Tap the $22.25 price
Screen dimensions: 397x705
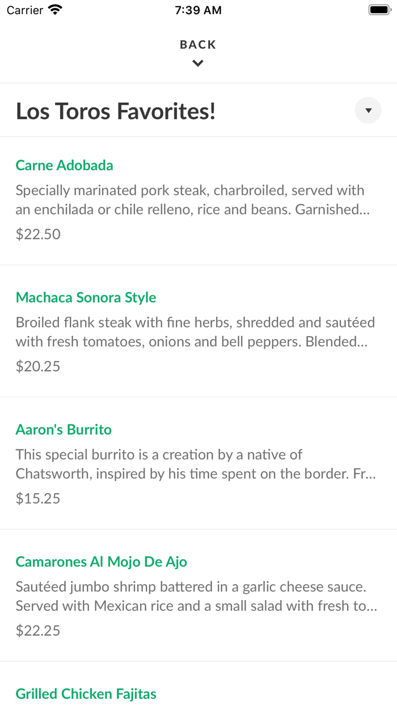38,630
